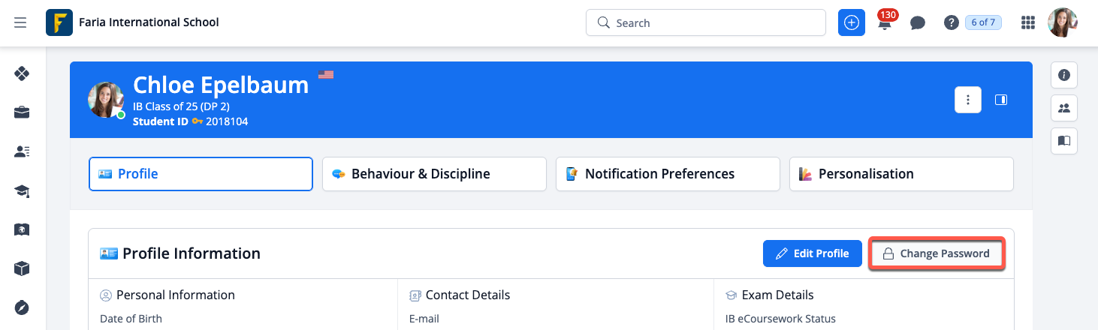
Task: Open the messages chat bubble icon
Action: [x=917, y=23]
